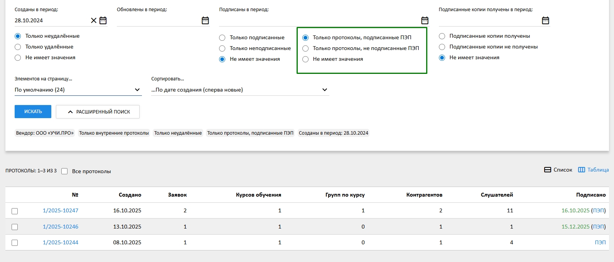Click 'Только протоколы, подписанные ПЭП' filter tag
Screen dimensions: 614x262
(x=250, y=133)
